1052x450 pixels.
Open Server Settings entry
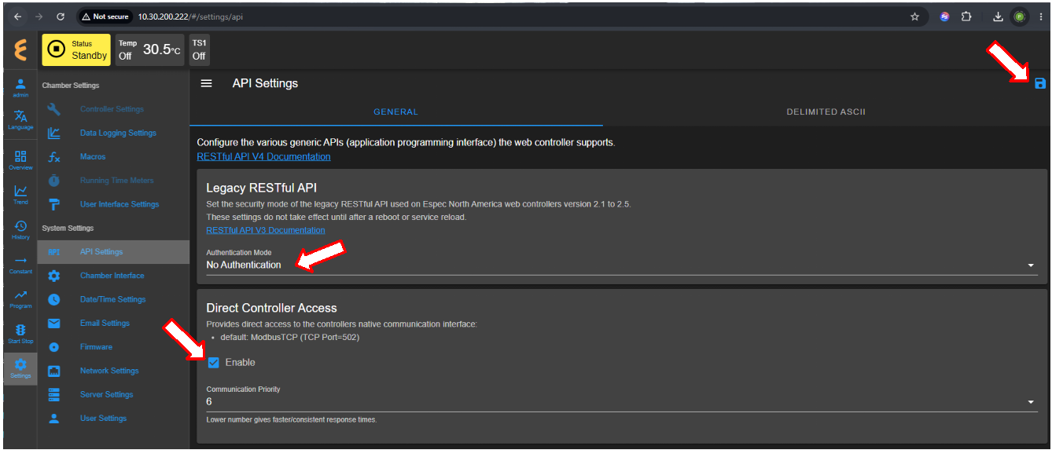(x=107, y=394)
